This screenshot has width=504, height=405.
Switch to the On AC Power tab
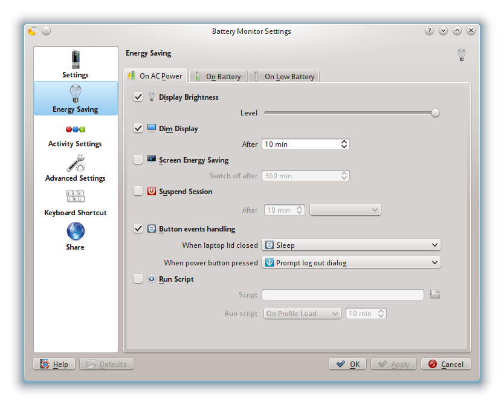(155, 76)
